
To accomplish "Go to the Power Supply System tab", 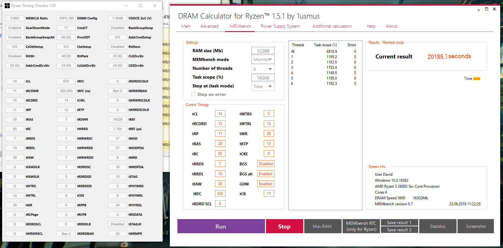I will pos(280,26).
